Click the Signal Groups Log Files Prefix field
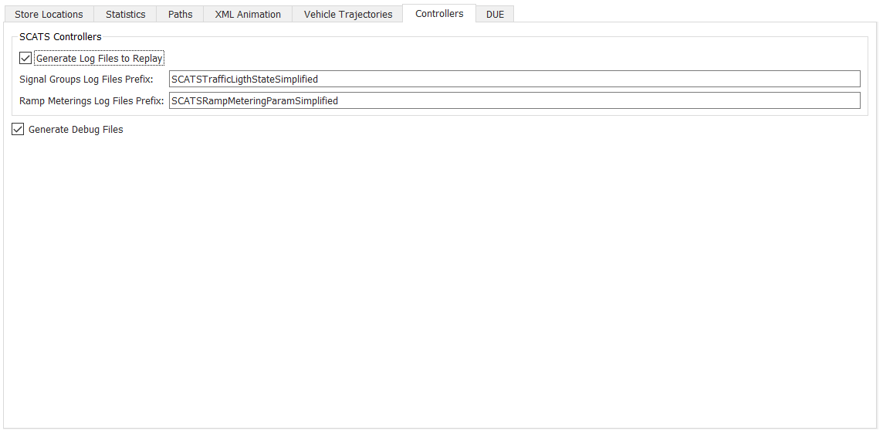Image resolution: width=883 pixels, height=434 pixels. click(x=515, y=79)
